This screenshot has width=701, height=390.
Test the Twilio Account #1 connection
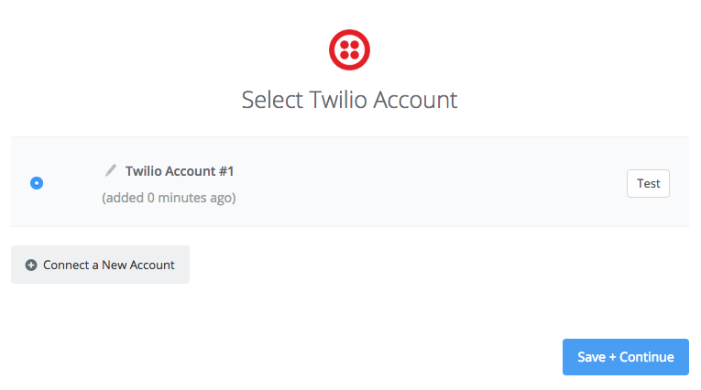[648, 183]
